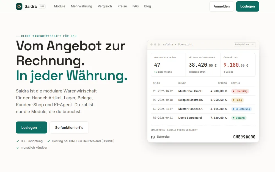275x172 pixels.
Task: Click the B2B badge
Action: click(x=42, y=7)
